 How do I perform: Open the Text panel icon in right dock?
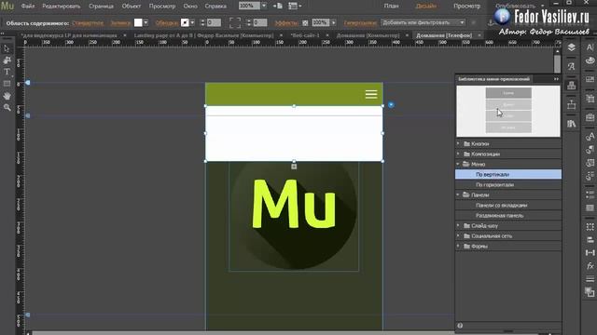590,47
